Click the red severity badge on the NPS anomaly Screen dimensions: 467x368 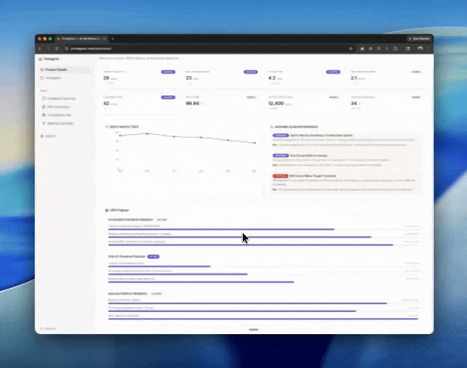click(281, 176)
